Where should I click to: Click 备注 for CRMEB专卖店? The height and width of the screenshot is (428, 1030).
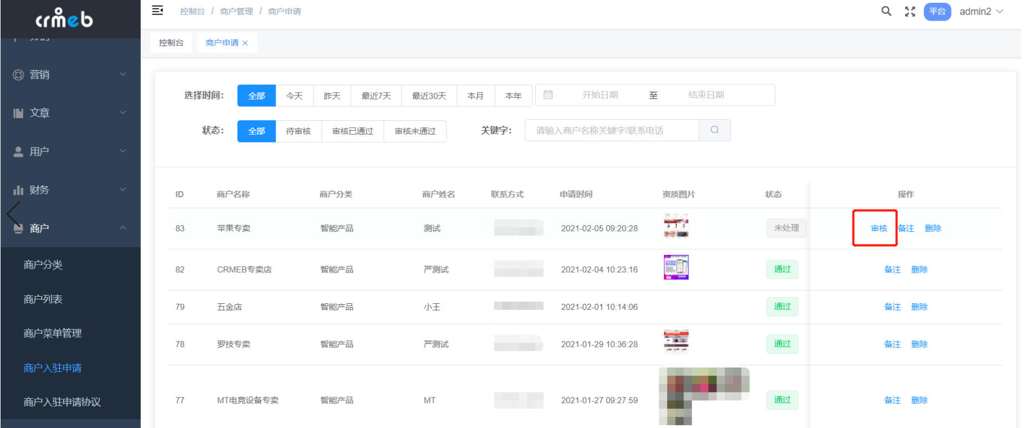(x=892, y=269)
